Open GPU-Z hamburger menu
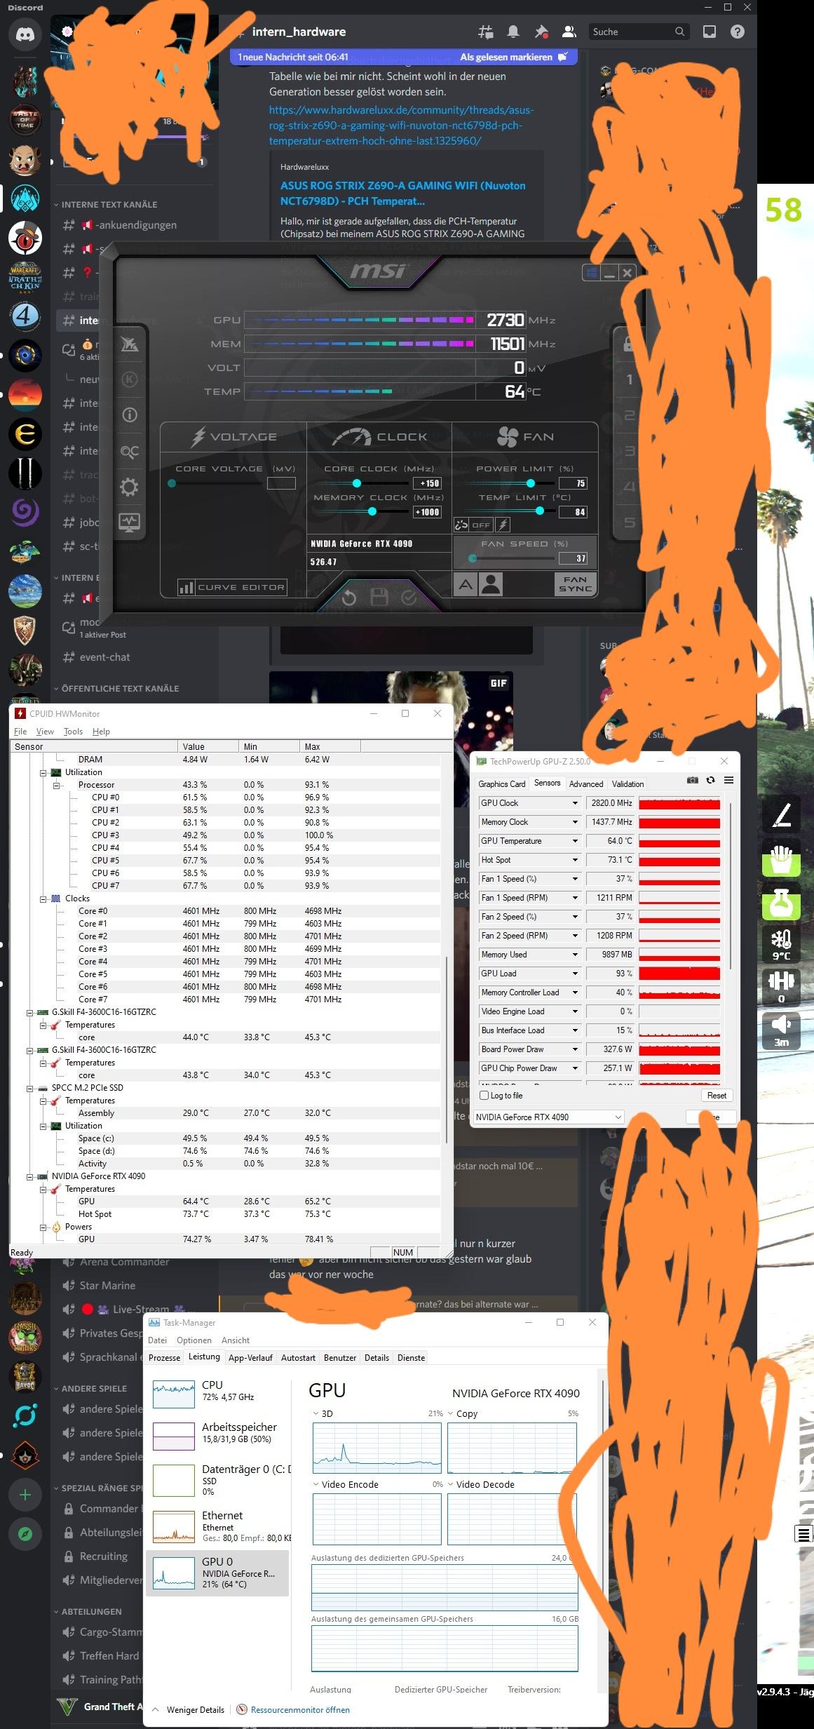The height and width of the screenshot is (1729, 814). pos(728,780)
